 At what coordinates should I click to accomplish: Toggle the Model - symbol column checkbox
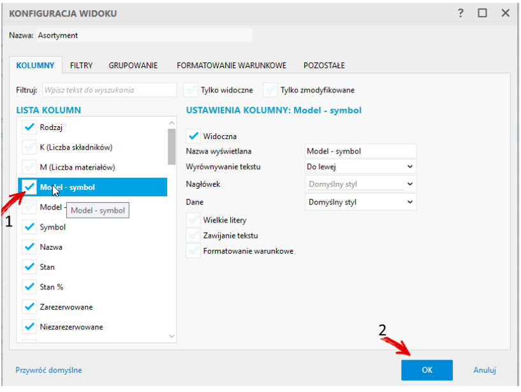tap(29, 187)
